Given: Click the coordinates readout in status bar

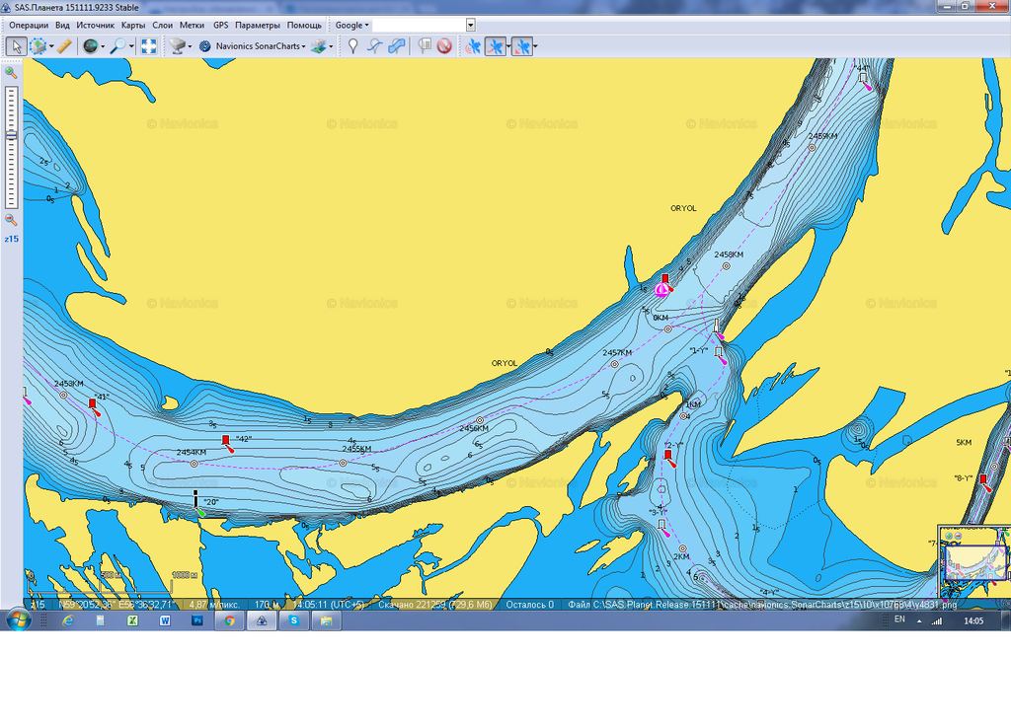Looking at the screenshot, I should [x=116, y=605].
